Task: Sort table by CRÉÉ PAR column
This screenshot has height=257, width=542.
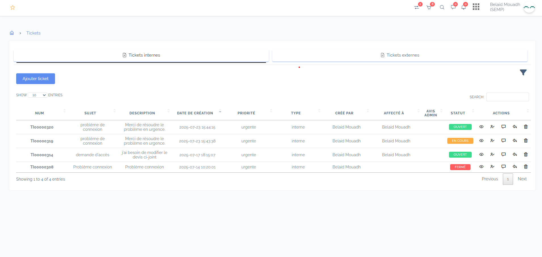Action: click(344, 113)
